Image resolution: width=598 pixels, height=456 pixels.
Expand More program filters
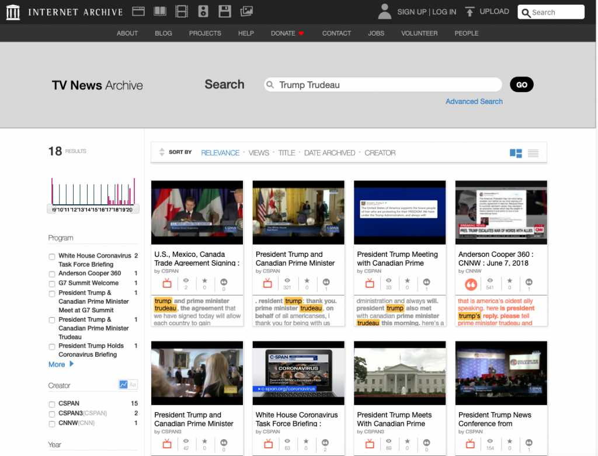coord(61,364)
